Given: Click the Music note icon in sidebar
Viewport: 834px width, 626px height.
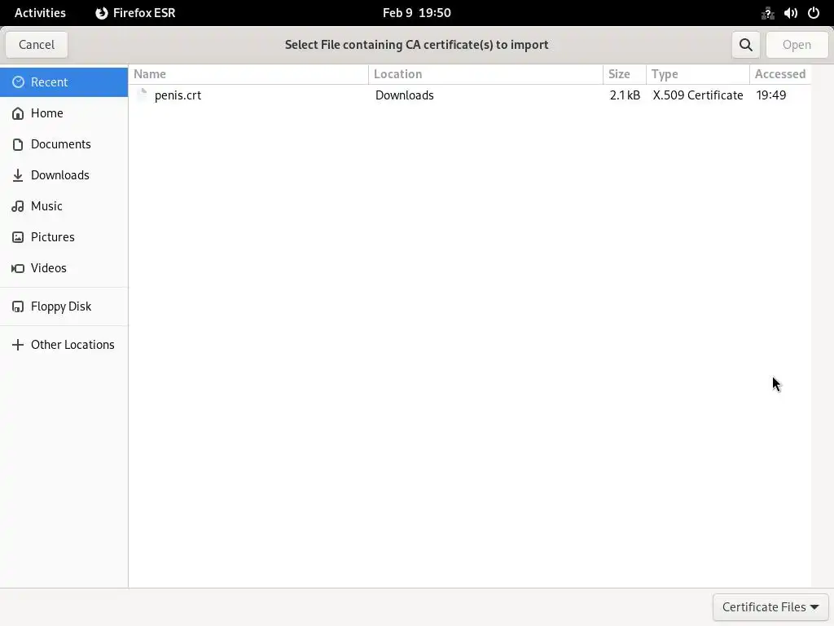Looking at the screenshot, I should [18, 206].
